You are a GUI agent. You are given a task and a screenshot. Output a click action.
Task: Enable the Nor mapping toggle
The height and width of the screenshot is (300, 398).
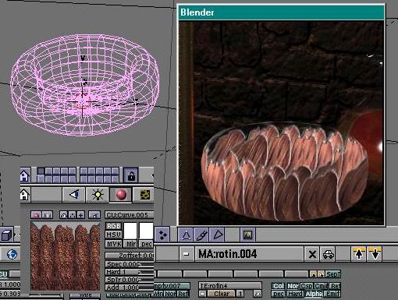(x=293, y=286)
